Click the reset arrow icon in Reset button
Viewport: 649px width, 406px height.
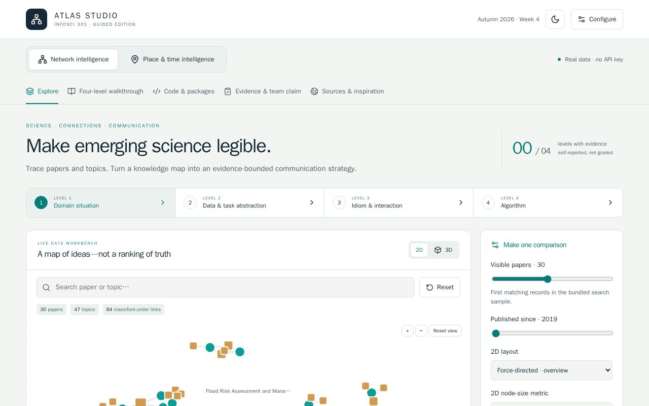coord(429,287)
